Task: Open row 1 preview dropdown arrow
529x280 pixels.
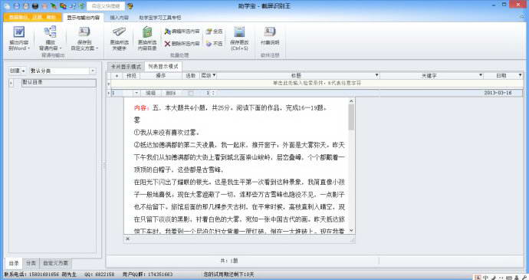Action: [136, 93]
